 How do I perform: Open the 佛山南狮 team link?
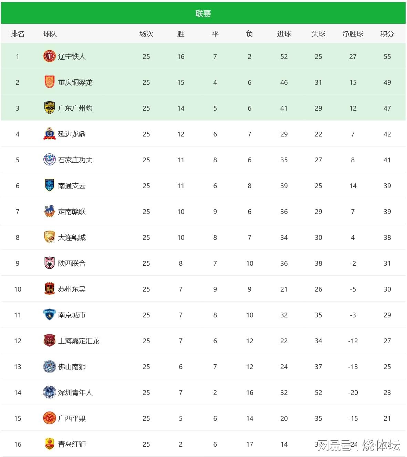(x=72, y=367)
